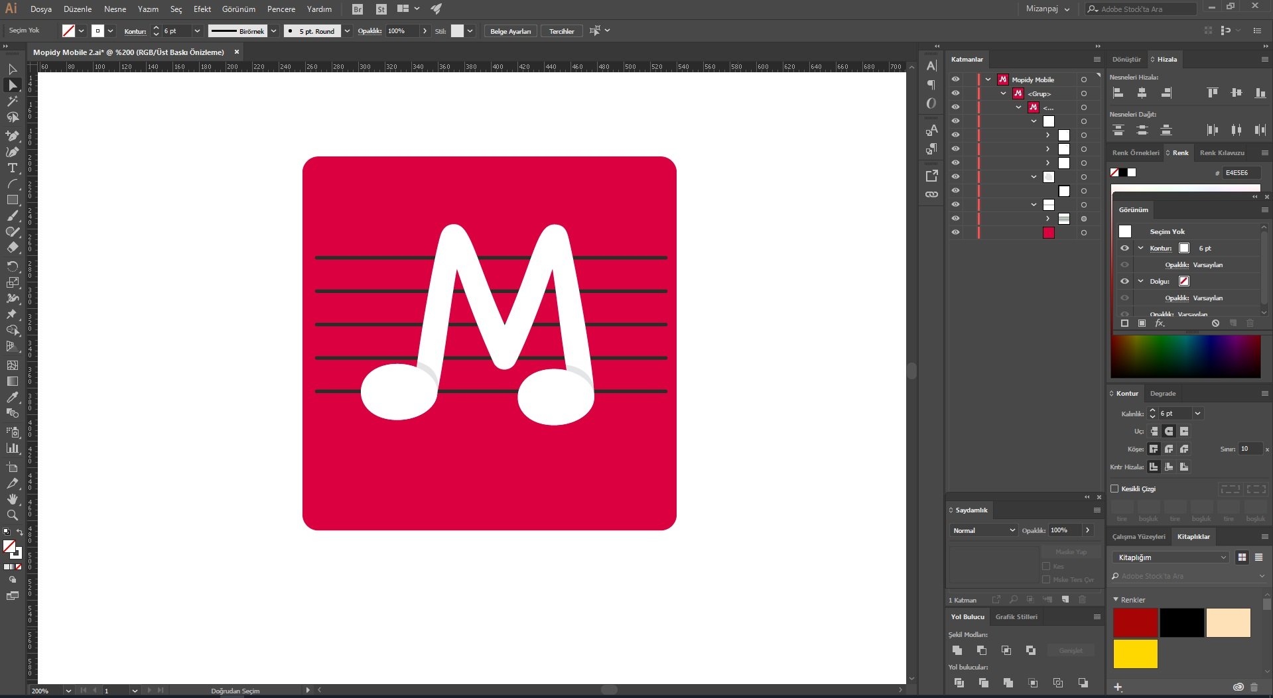The image size is (1273, 698).
Task: Open the Dosya menu
Action: click(41, 9)
